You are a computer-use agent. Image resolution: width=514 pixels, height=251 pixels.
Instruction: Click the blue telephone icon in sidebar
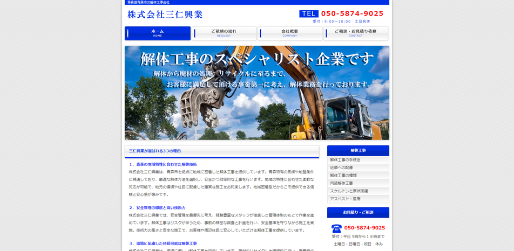click(336, 228)
